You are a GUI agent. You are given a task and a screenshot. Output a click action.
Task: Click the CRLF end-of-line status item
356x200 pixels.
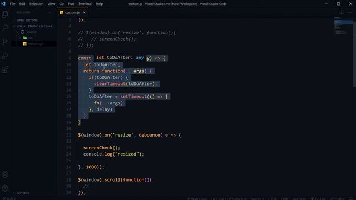[284, 199]
